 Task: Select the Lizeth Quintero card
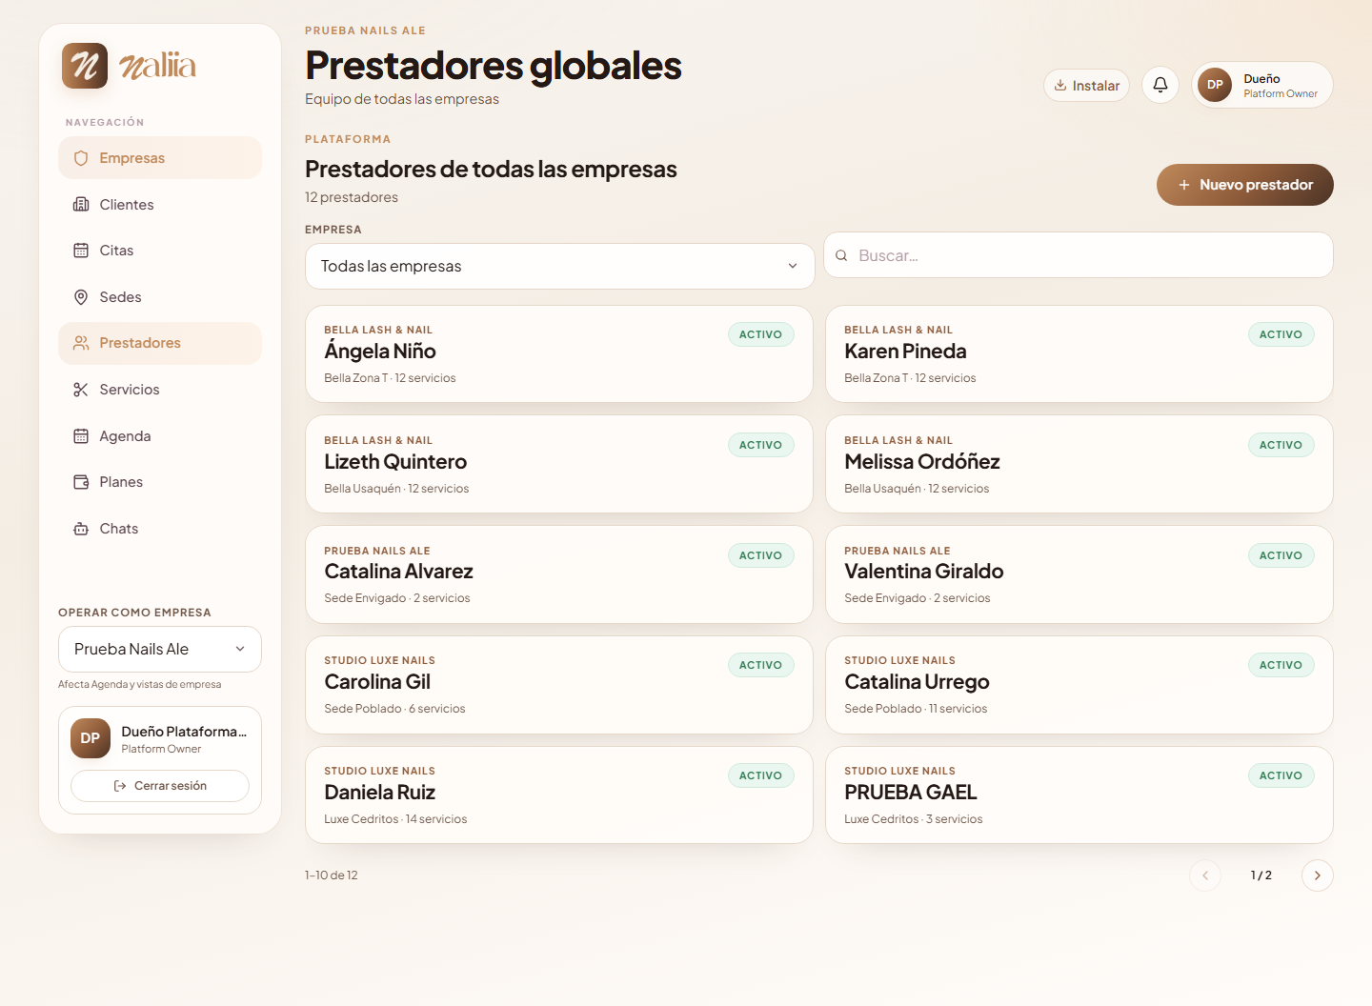(x=559, y=464)
